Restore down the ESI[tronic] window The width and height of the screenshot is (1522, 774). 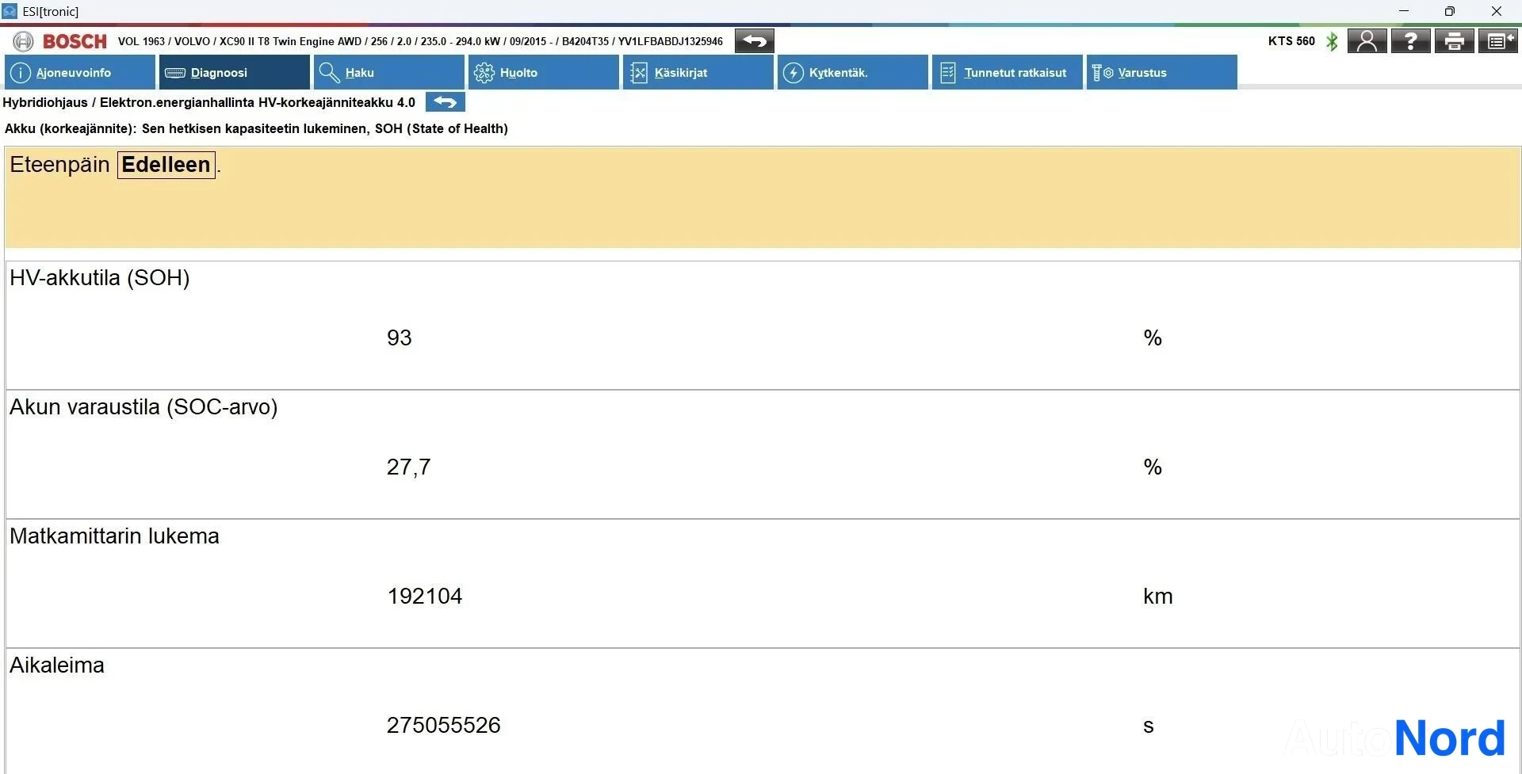tap(1450, 11)
